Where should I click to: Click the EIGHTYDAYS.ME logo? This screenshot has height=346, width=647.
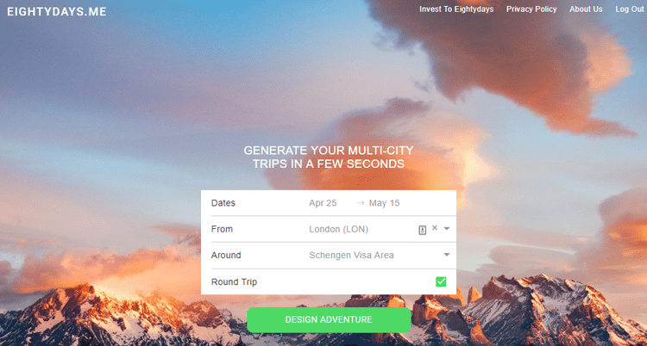point(57,11)
